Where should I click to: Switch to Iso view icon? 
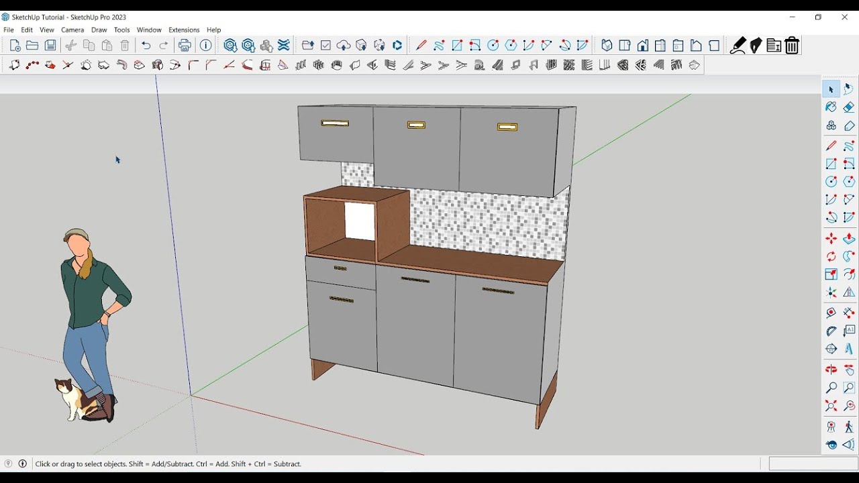607,46
